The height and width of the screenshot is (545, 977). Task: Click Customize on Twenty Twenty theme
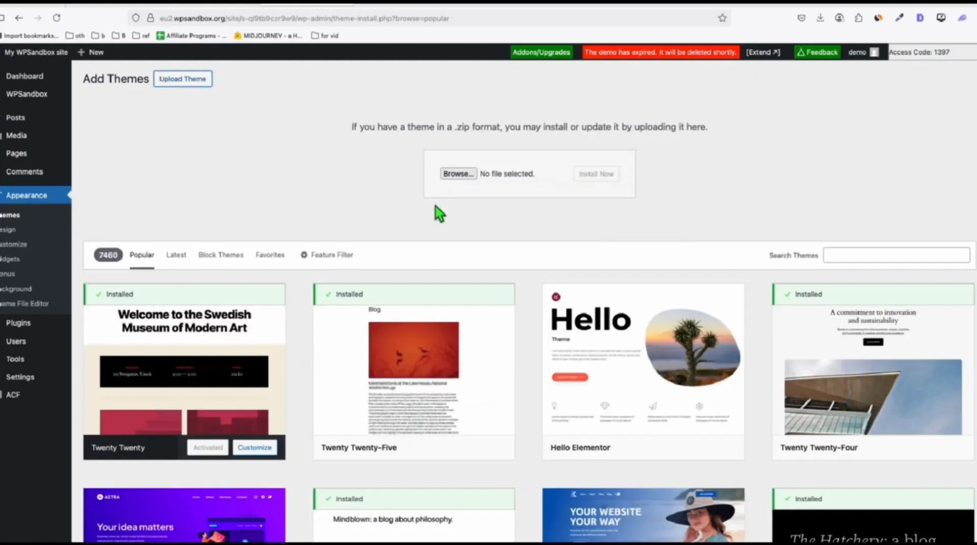255,447
